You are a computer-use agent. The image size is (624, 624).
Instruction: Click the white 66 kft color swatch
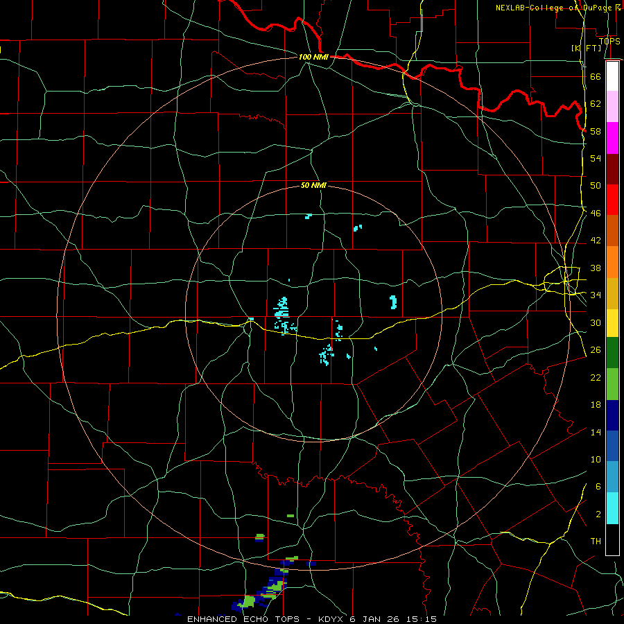tap(612, 76)
